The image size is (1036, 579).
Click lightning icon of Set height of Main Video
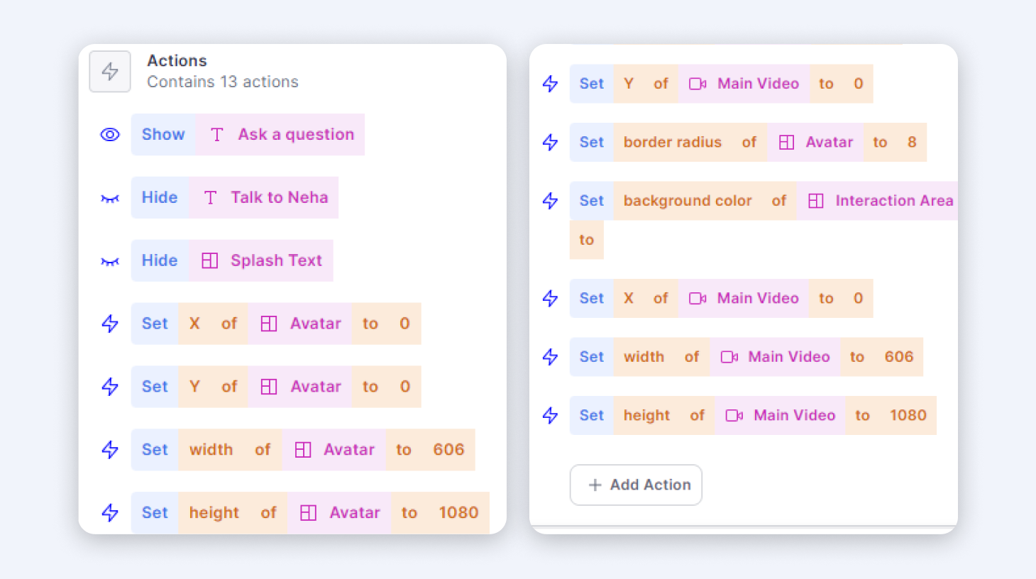click(550, 416)
